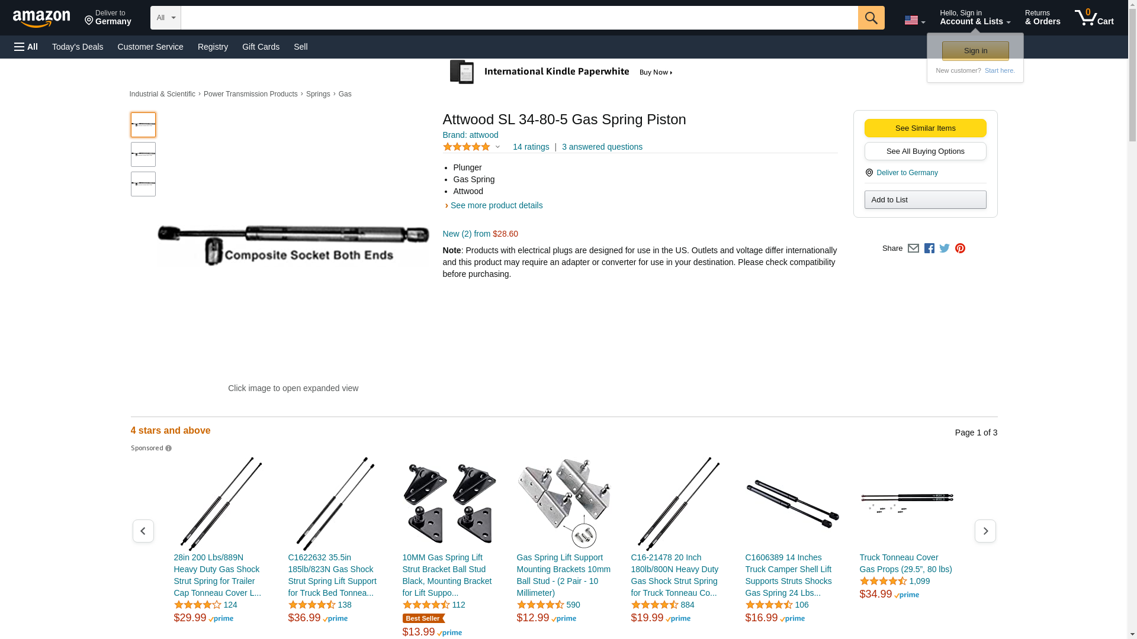The image size is (1137, 639).
Task: Expand See more product details
Action: (496, 205)
